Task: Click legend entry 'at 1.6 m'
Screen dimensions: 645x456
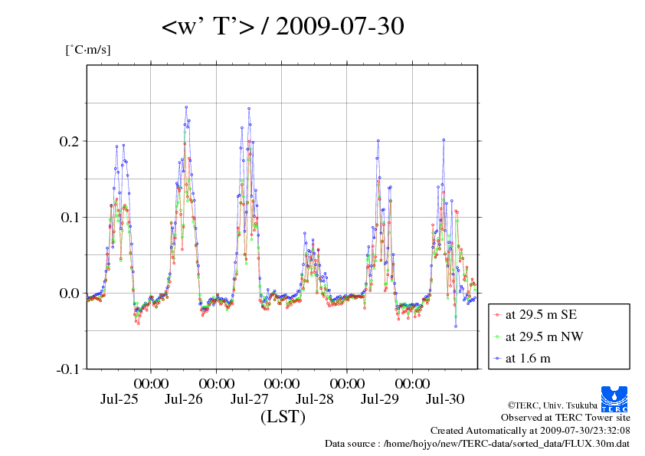Action: coord(528,359)
